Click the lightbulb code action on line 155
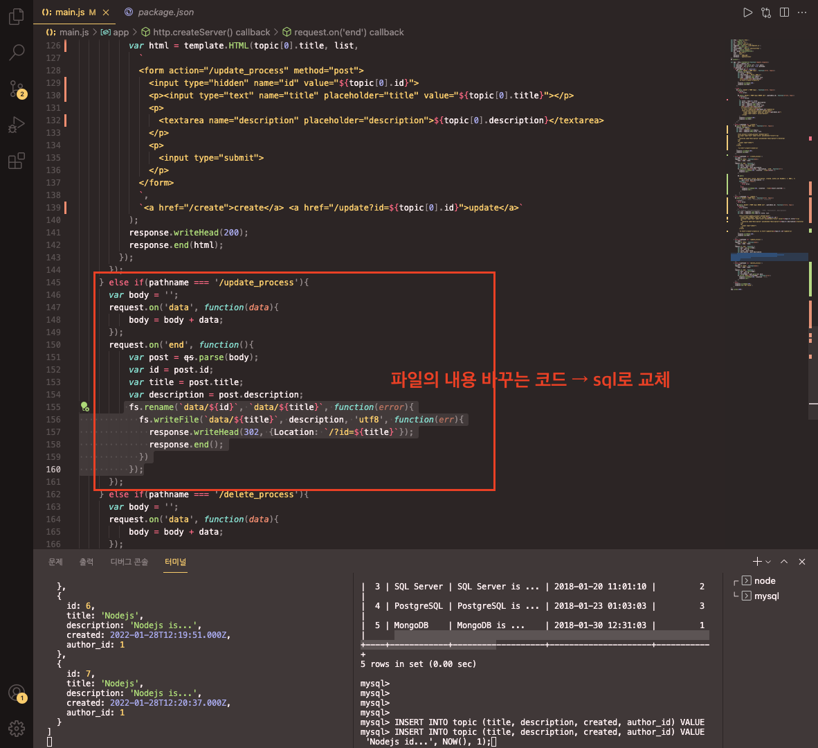 tap(84, 407)
